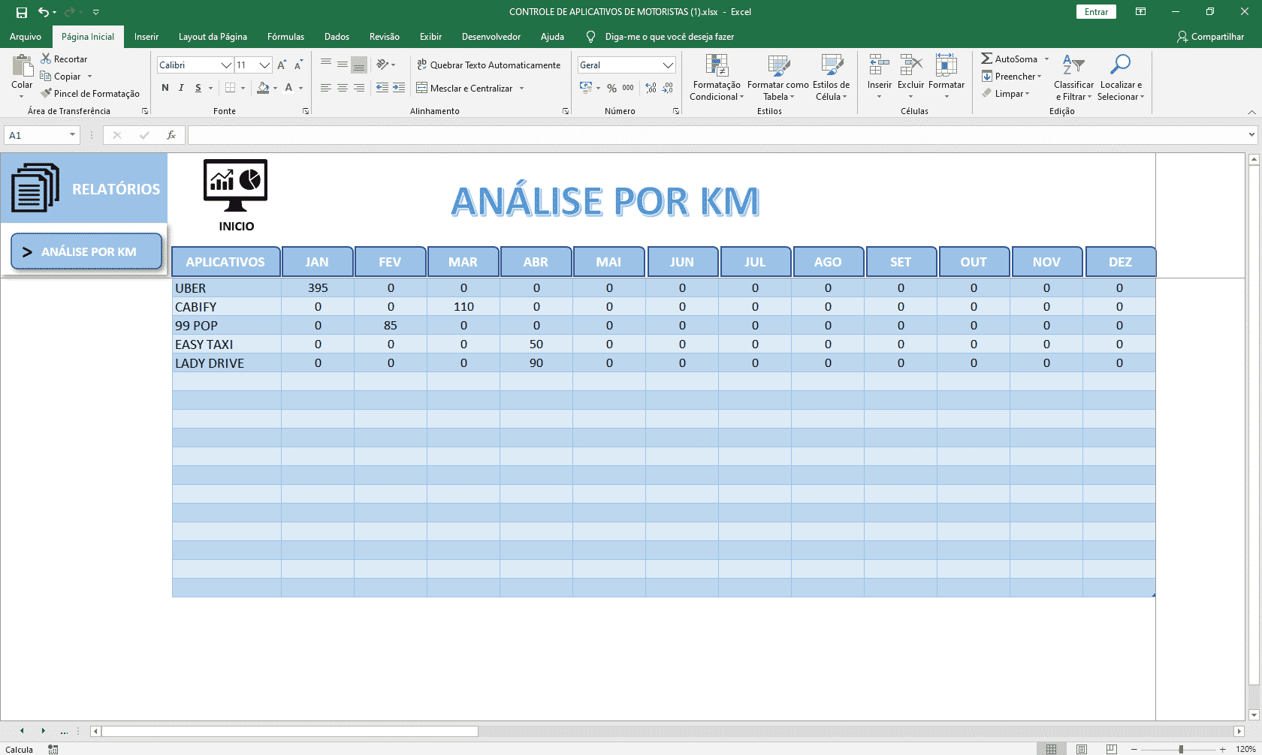Click the Colar paste icon
The width and height of the screenshot is (1262, 755).
pos(22,66)
